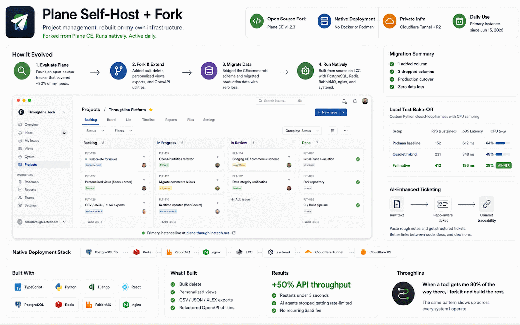520x325 pixels.
Task: Click the Open Source Fork code icon
Action: click(257, 21)
